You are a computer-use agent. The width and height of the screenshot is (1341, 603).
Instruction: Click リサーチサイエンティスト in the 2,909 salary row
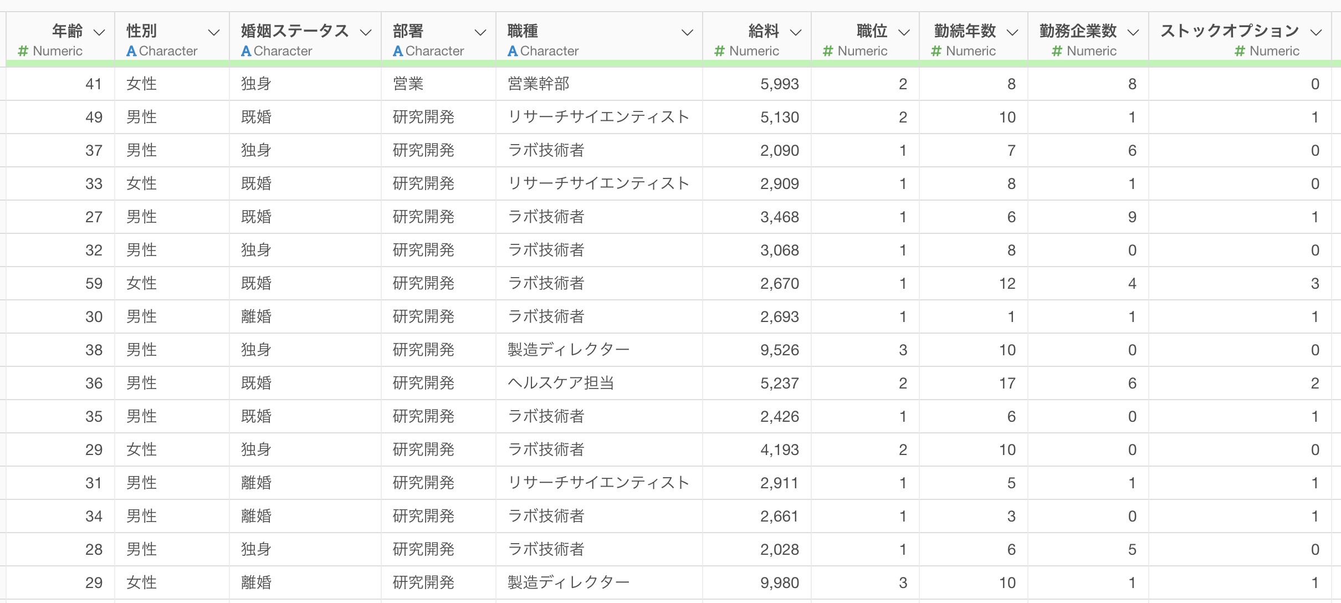coord(598,183)
